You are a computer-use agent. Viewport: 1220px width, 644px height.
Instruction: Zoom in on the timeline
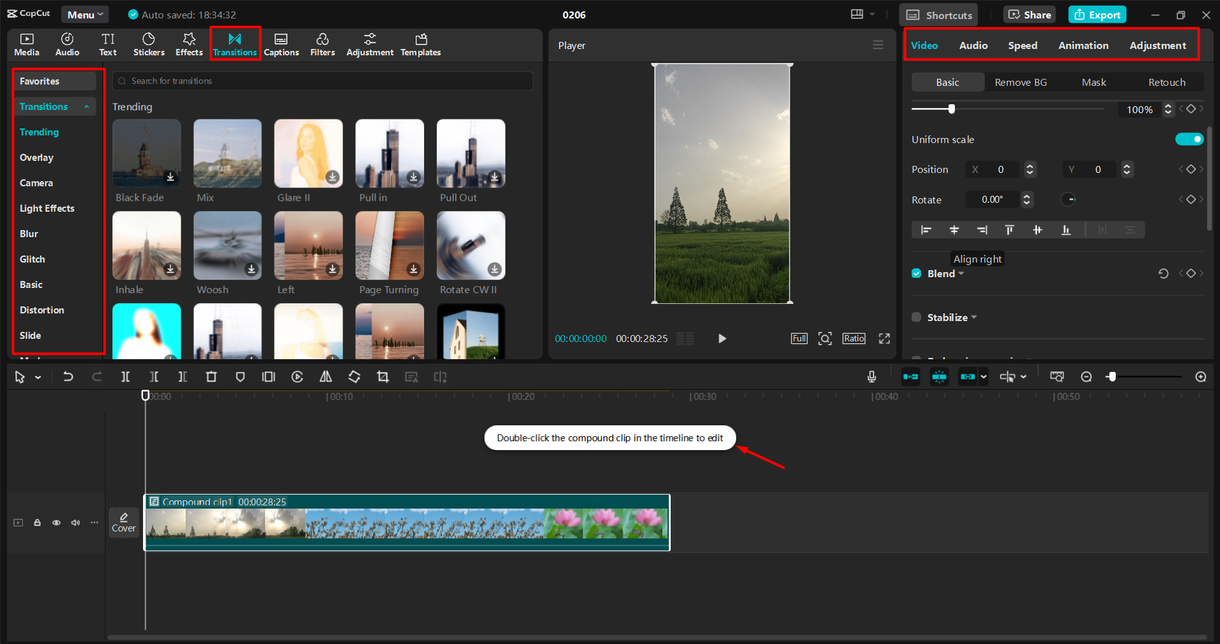1201,376
